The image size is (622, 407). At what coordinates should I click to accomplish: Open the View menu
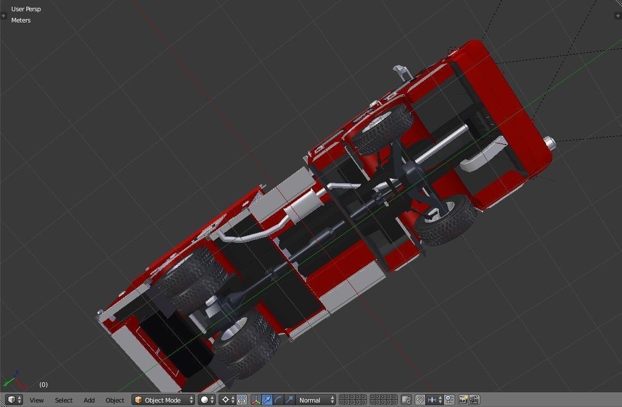pos(37,400)
